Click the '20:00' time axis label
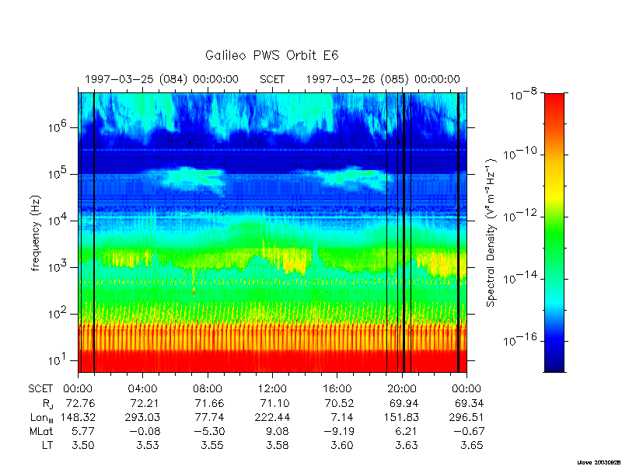This screenshot has height=466, width=622. (402, 389)
